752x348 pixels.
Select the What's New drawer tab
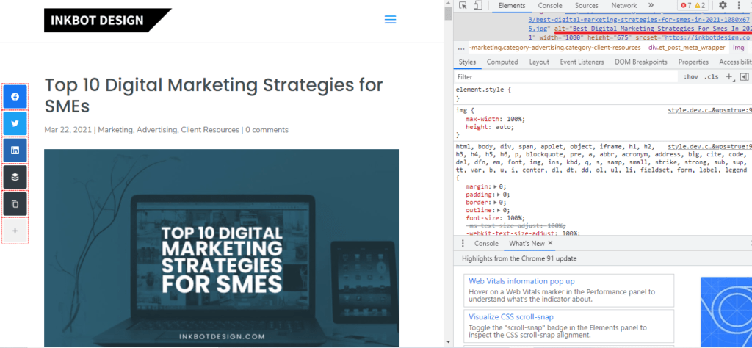(527, 244)
